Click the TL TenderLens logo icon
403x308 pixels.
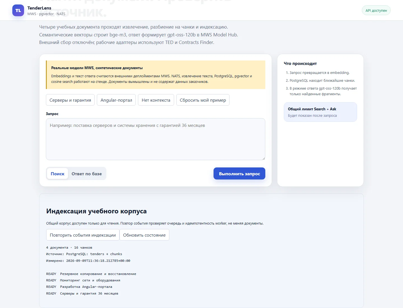(x=18, y=10)
